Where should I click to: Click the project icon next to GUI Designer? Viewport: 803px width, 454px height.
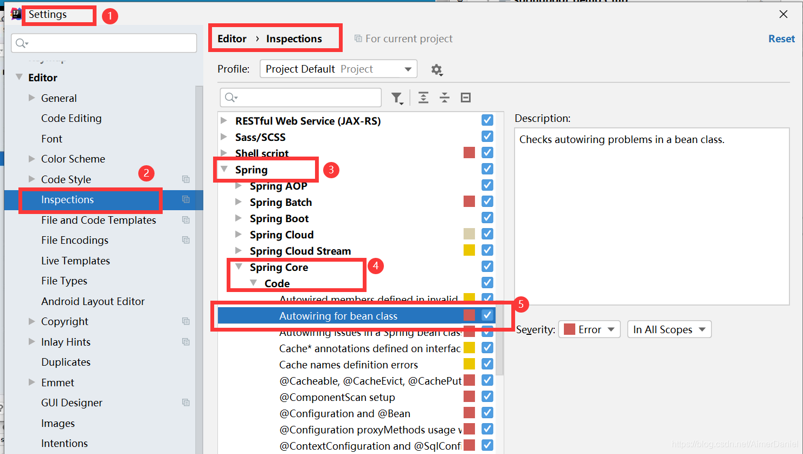tap(186, 403)
